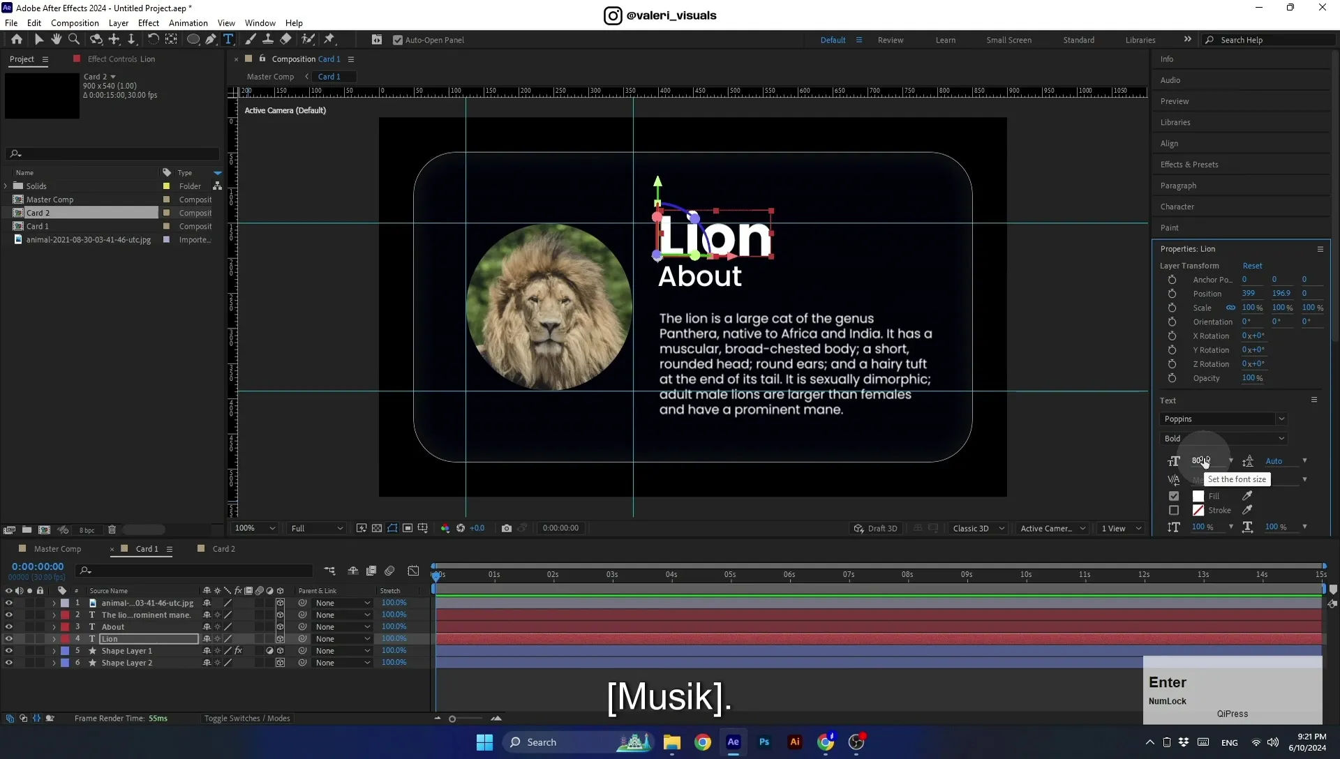This screenshot has height=759, width=1340.
Task: Take a snapshot with camera icon
Action: click(507, 528)
